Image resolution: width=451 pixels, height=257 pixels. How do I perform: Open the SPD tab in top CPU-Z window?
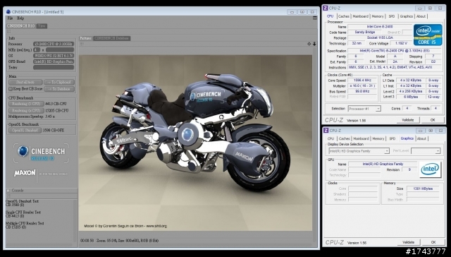pos(392,16)
